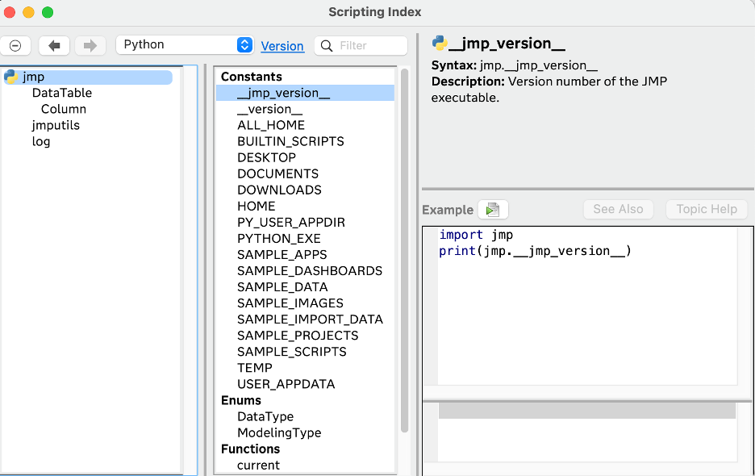Viewport: 755px width, 476px height.
Task: Click the Topic Help button
Action: point(707,209)
